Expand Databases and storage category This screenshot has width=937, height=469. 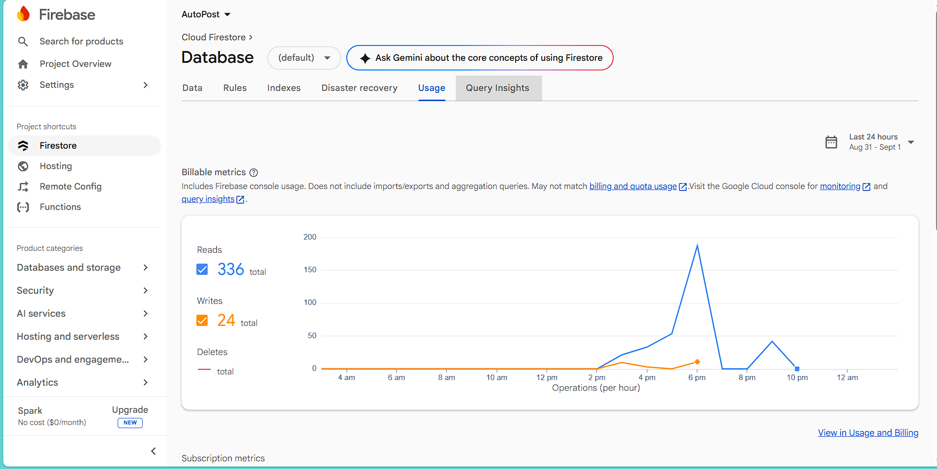point(82,268)
